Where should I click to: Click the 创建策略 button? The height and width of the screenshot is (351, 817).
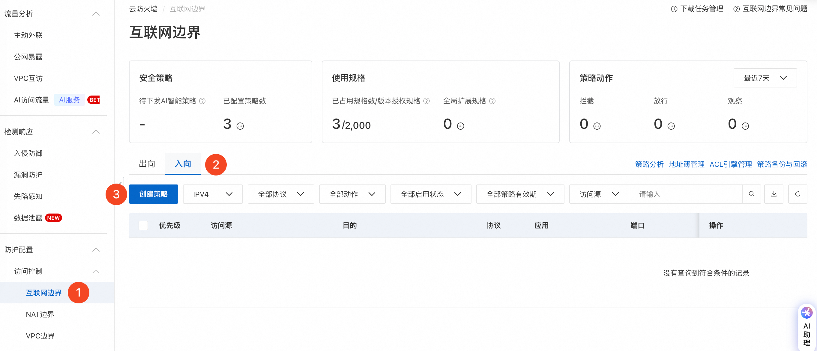pos(153,194)
